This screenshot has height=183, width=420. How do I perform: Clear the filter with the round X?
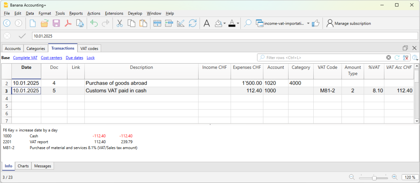pyautogui.click(x=389, y=58)
